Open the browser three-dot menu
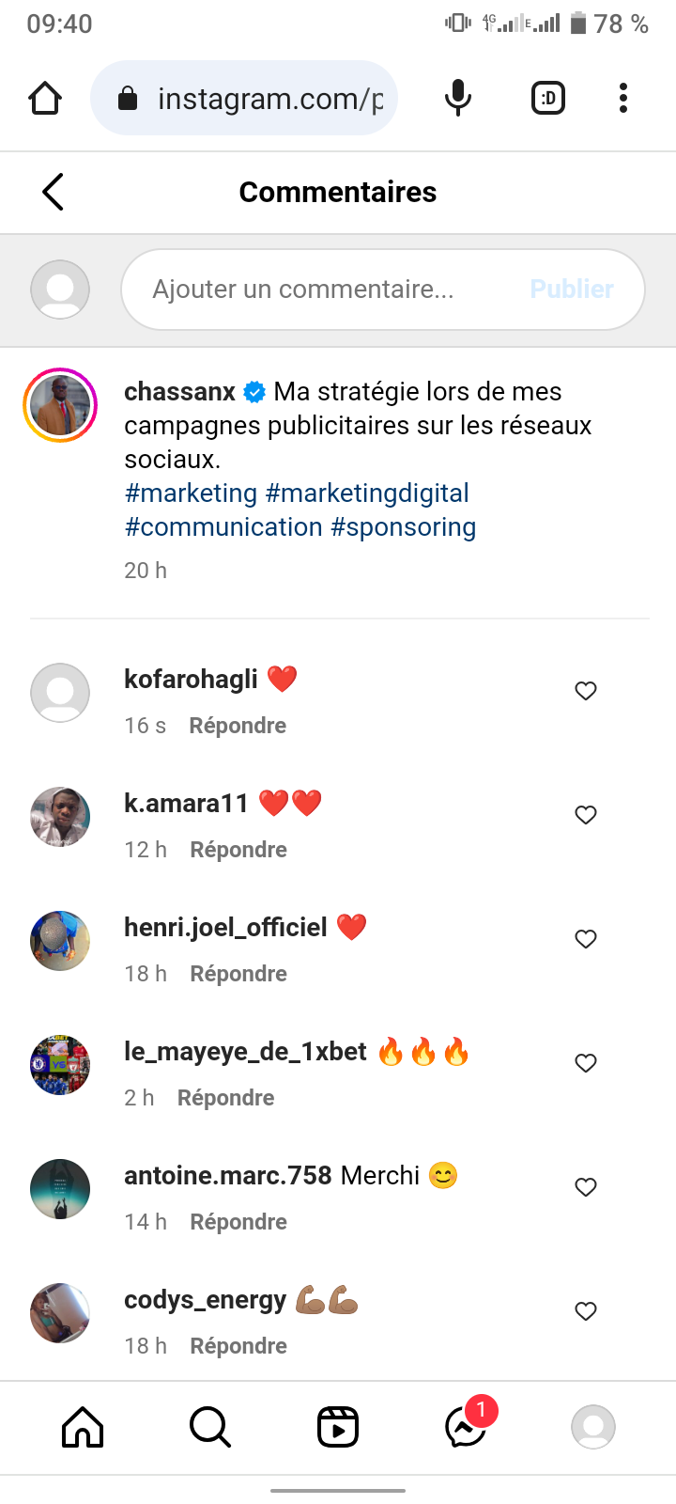676x1504 pixels. tap(623, 98)
